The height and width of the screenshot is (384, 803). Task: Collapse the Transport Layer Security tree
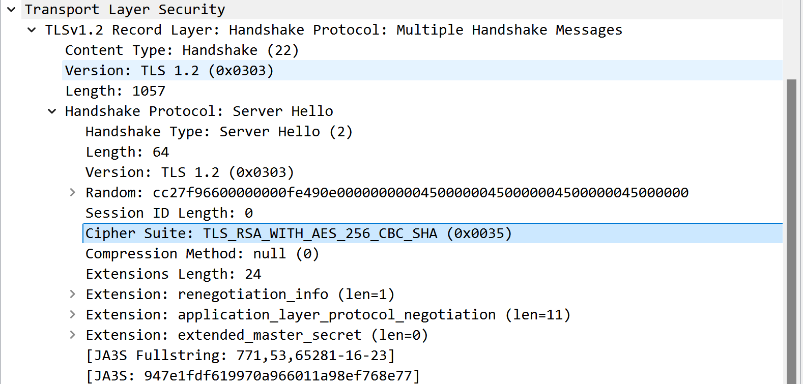tap(11, 9)
